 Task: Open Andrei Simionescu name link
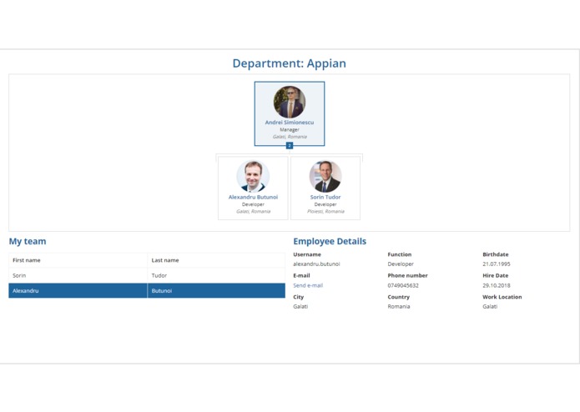tap(290, 123)
